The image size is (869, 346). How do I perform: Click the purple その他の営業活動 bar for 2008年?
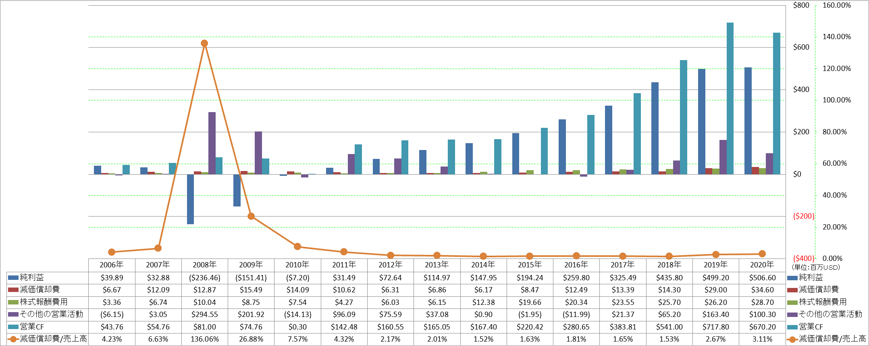tap(212, 143)
